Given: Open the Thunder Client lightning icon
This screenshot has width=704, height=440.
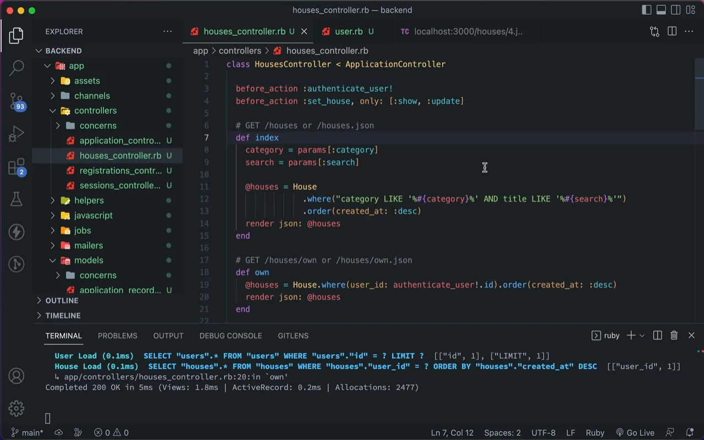Looking at the screenshot, I should tap(16, 232).
